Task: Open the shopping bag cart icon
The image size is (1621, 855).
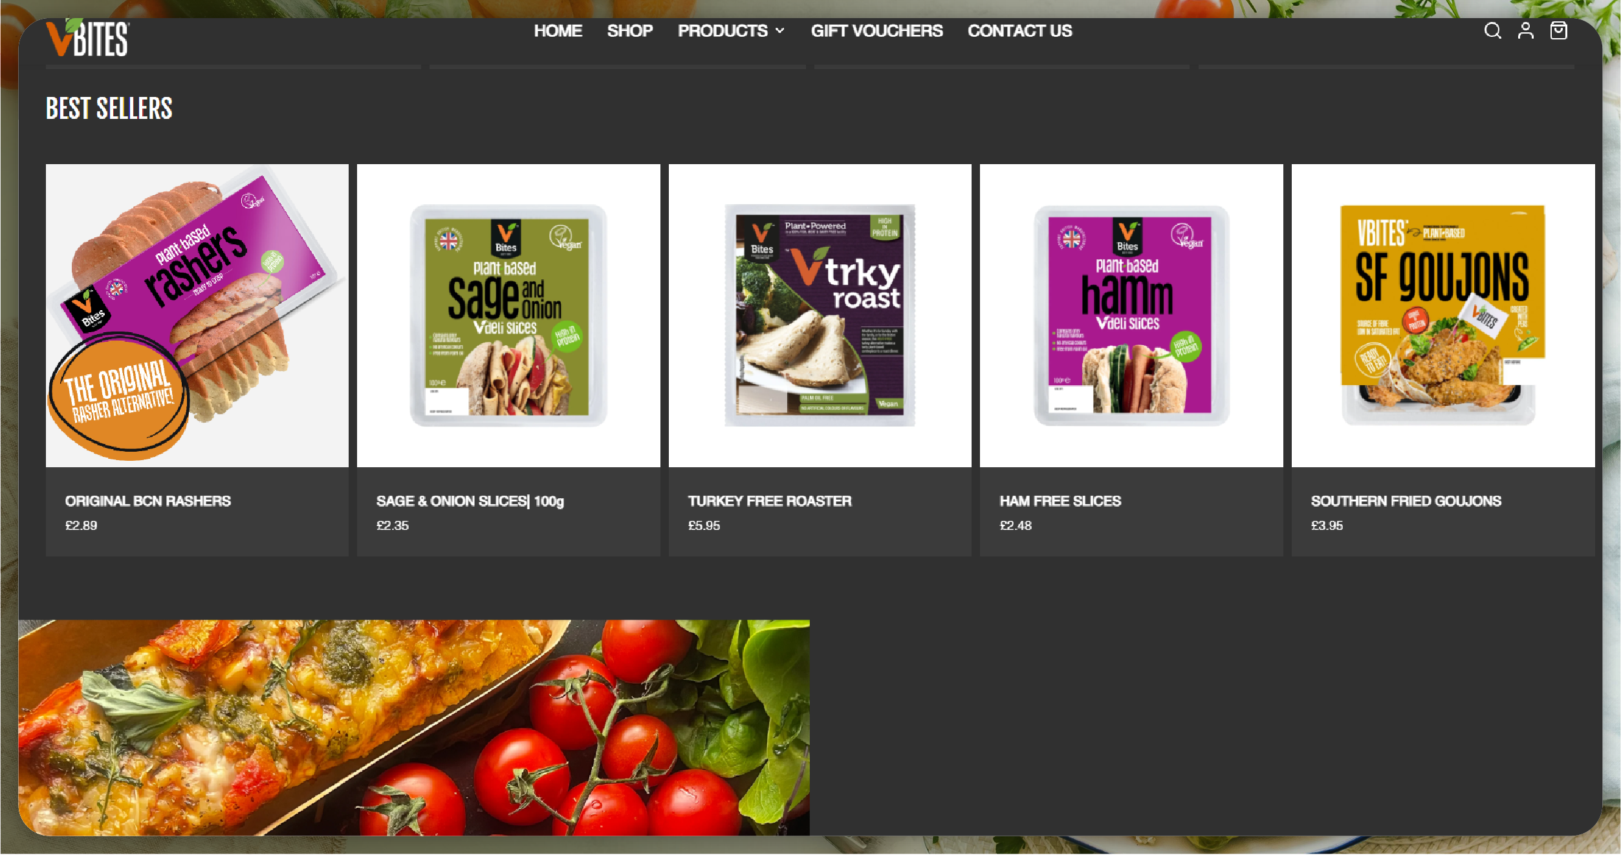Action: [1558, 31]
